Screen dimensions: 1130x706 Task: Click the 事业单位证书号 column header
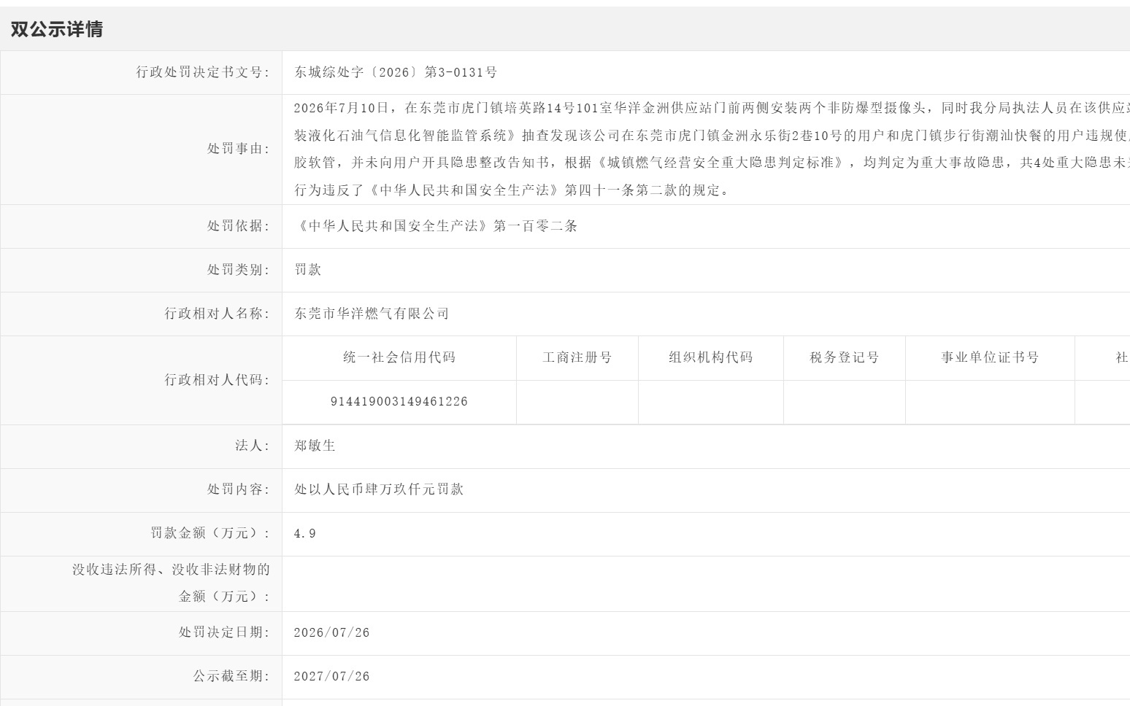[x=990, y=357]
